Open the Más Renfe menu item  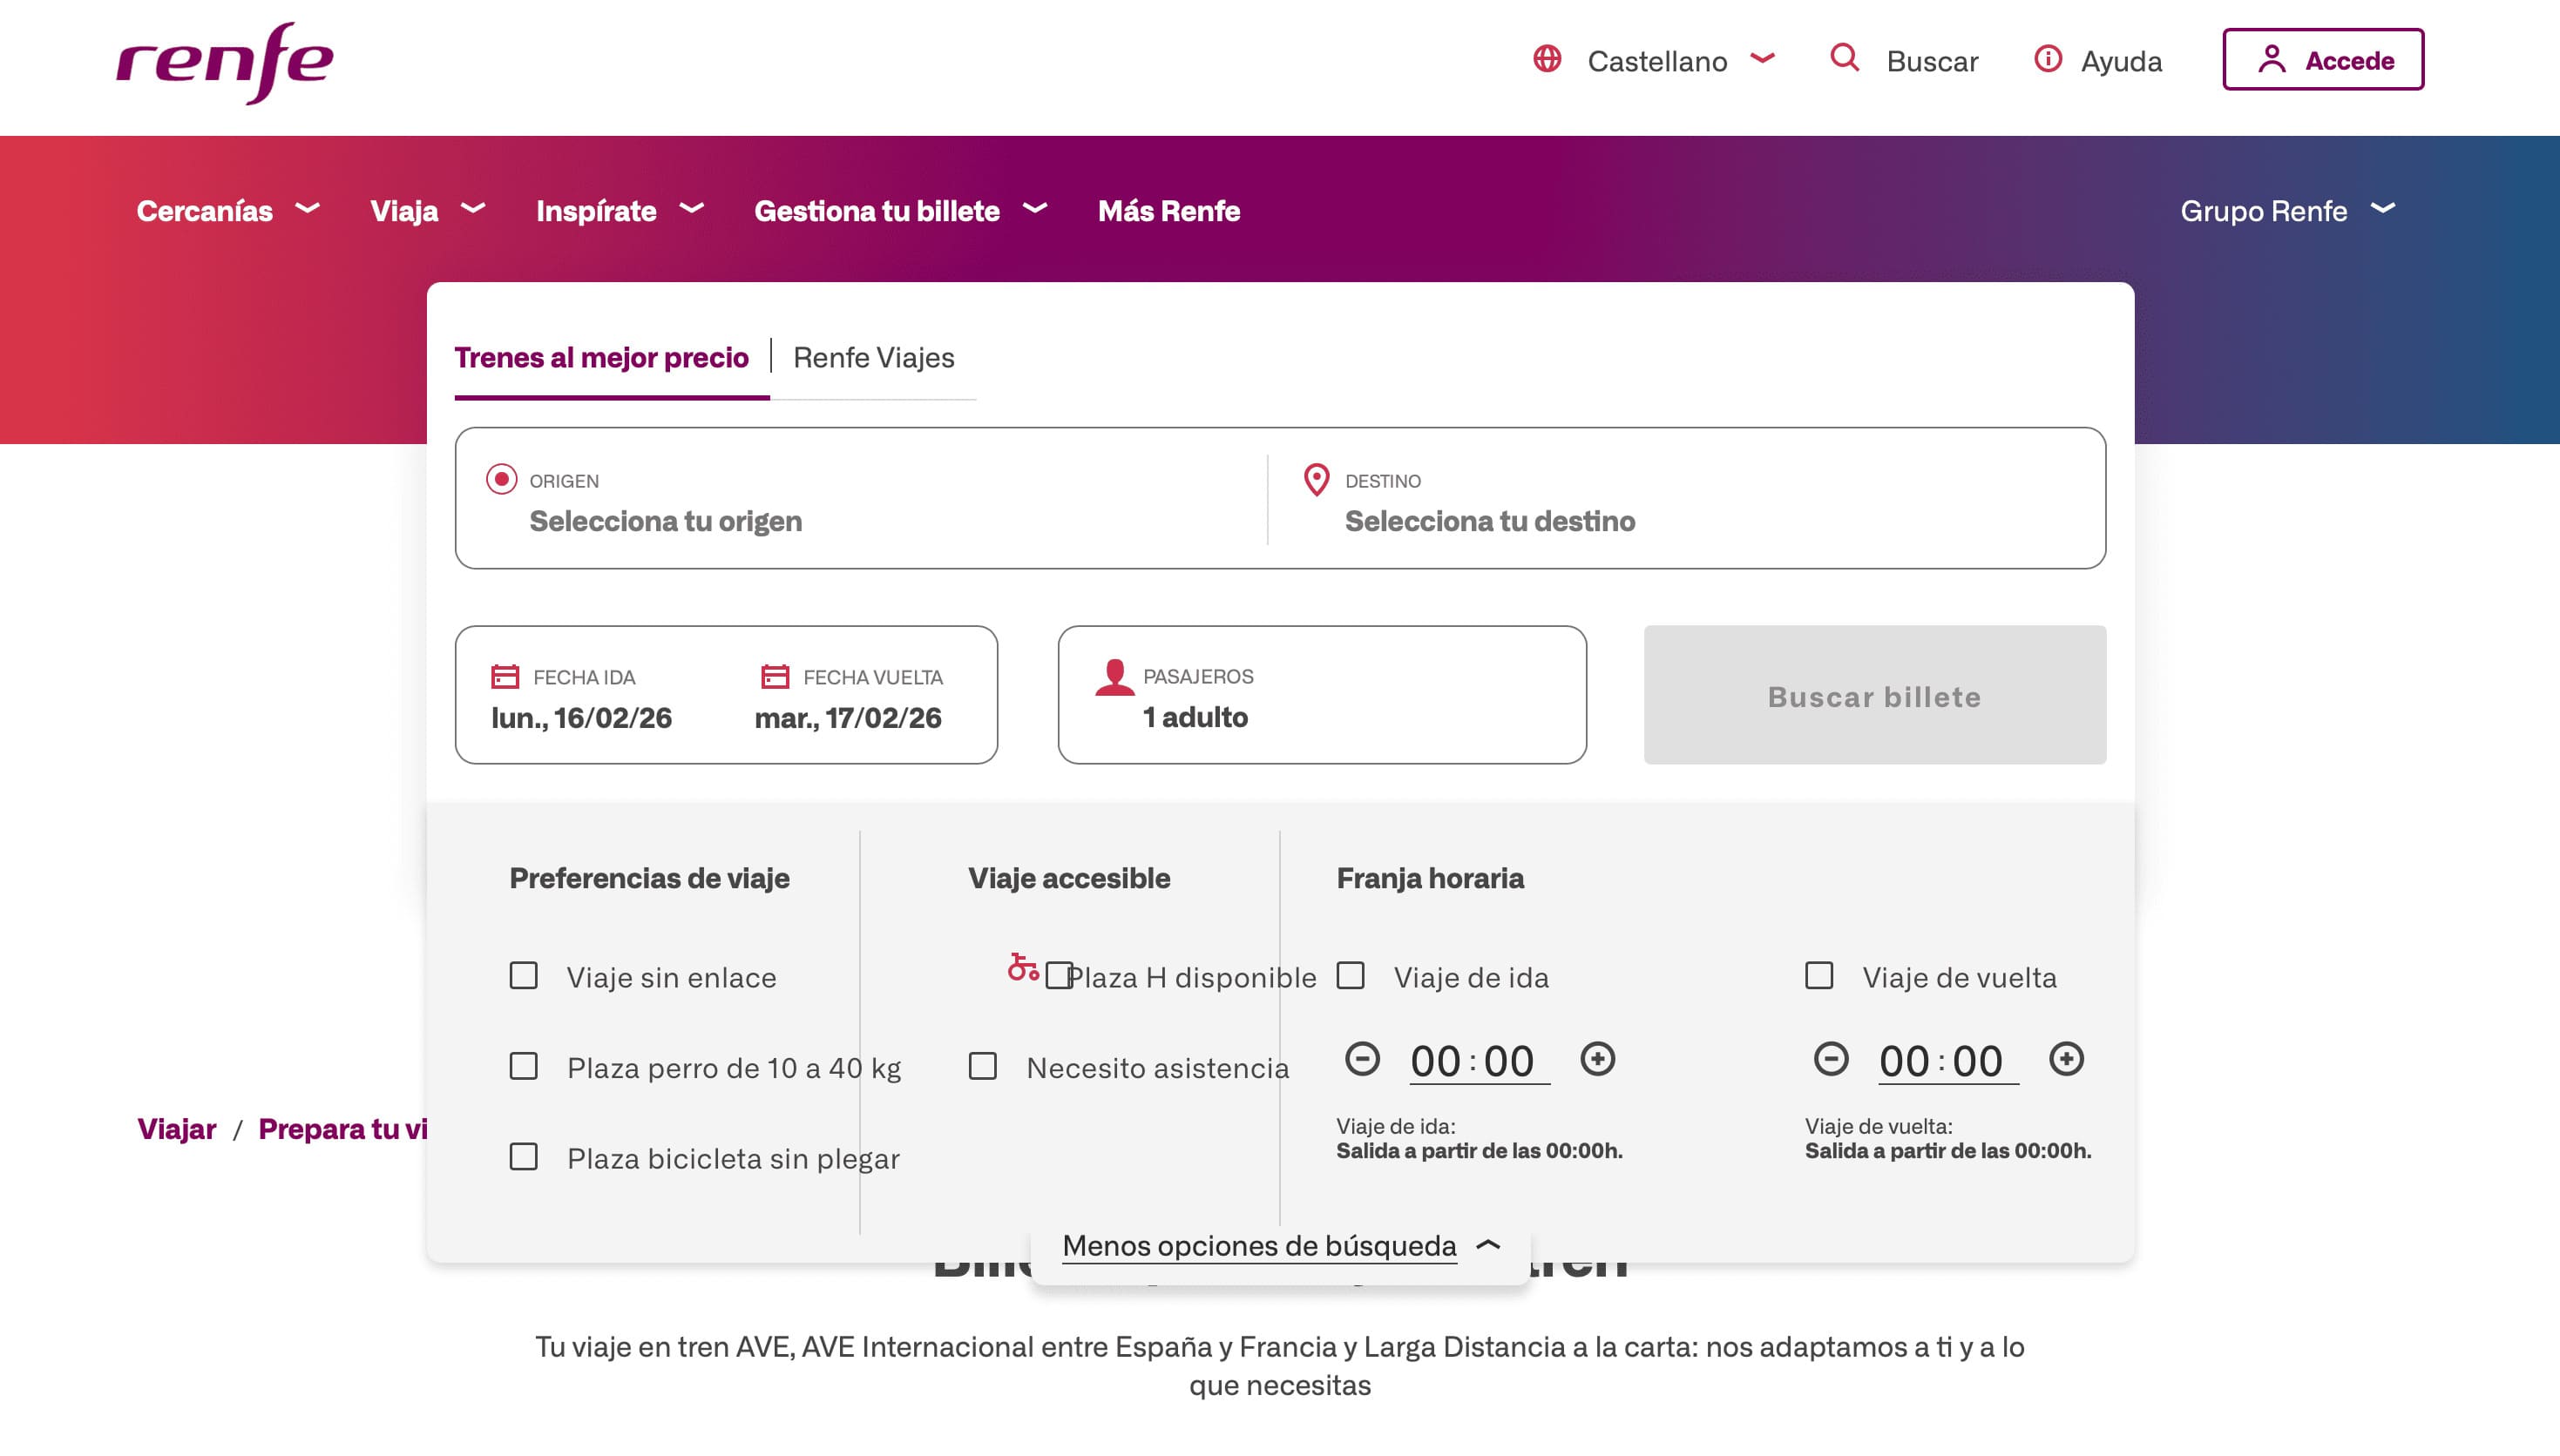tap(1168, 211)
